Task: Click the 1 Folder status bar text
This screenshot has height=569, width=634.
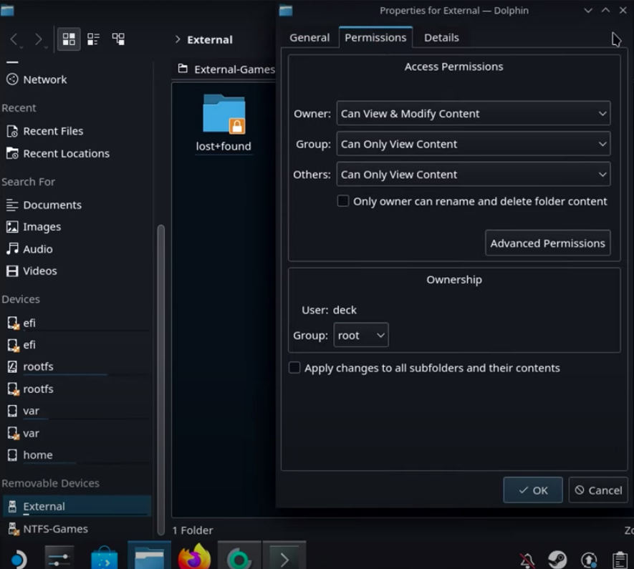Action: coord(193,530)
